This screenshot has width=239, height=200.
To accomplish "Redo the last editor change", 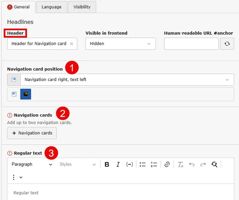I will (203, 164).
